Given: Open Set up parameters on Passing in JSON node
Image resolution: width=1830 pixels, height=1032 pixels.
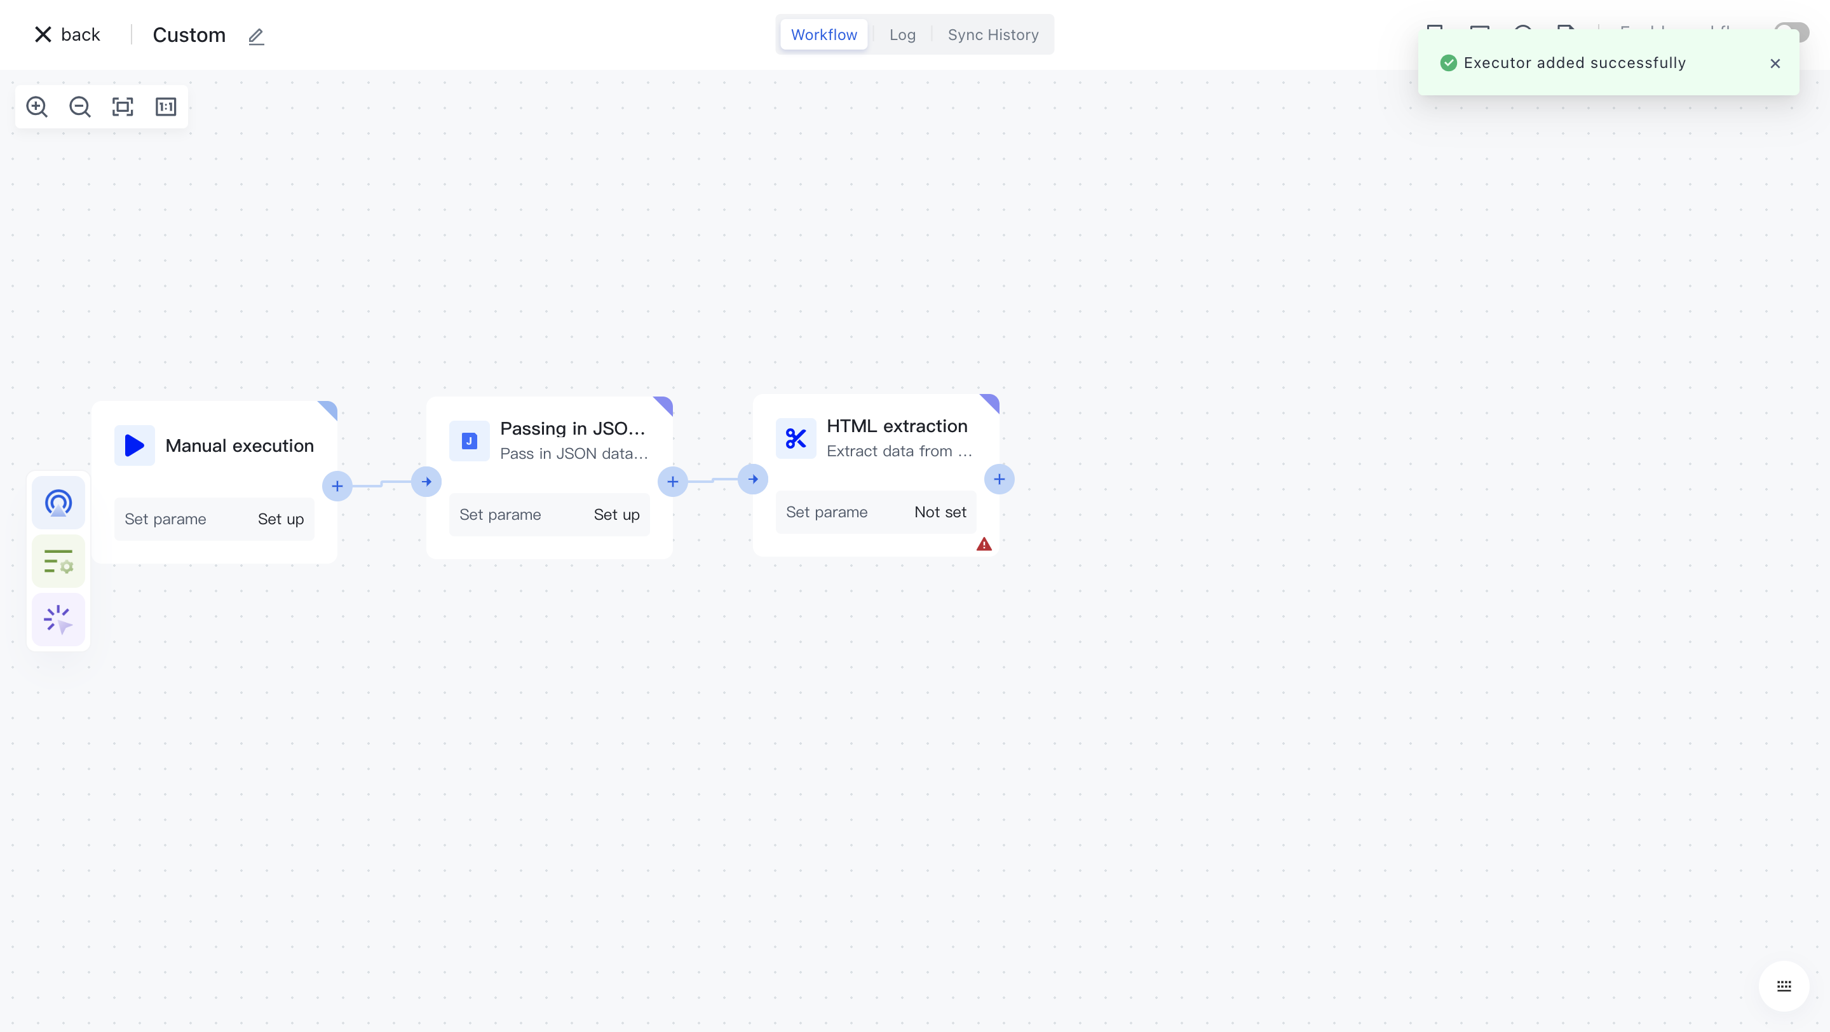Looking at the screenshot, I should 616,515.
